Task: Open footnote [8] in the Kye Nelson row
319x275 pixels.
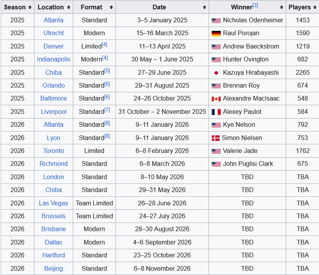Action: point(107,123)
